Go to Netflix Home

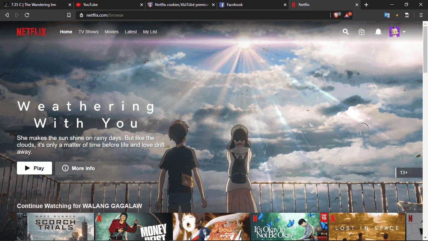point(66,32)
